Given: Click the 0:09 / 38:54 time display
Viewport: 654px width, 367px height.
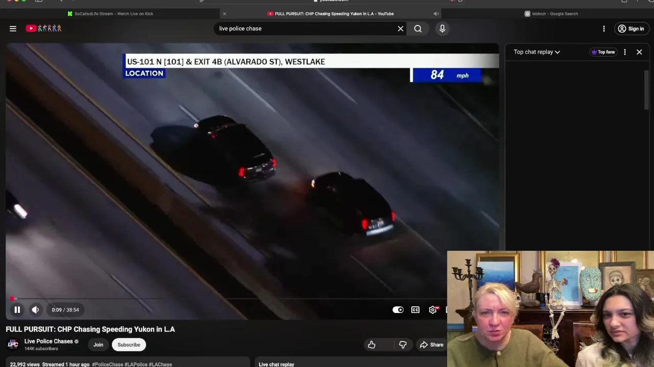Looking at the screenshot, I should point(65,309).
